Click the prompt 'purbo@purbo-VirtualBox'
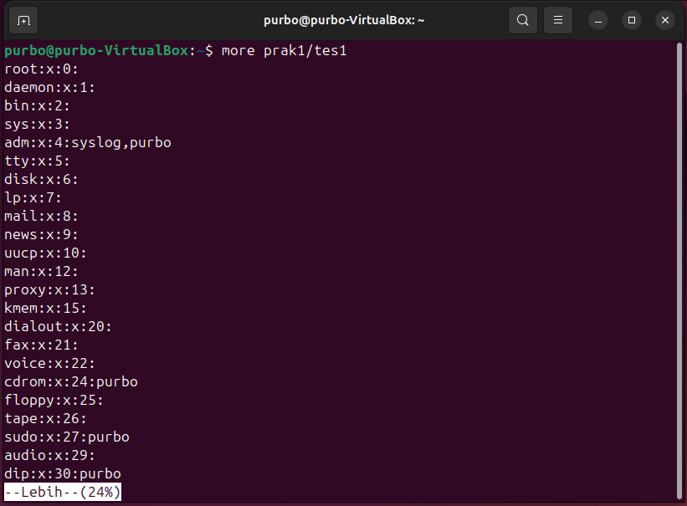 click(x=96, y=51)
